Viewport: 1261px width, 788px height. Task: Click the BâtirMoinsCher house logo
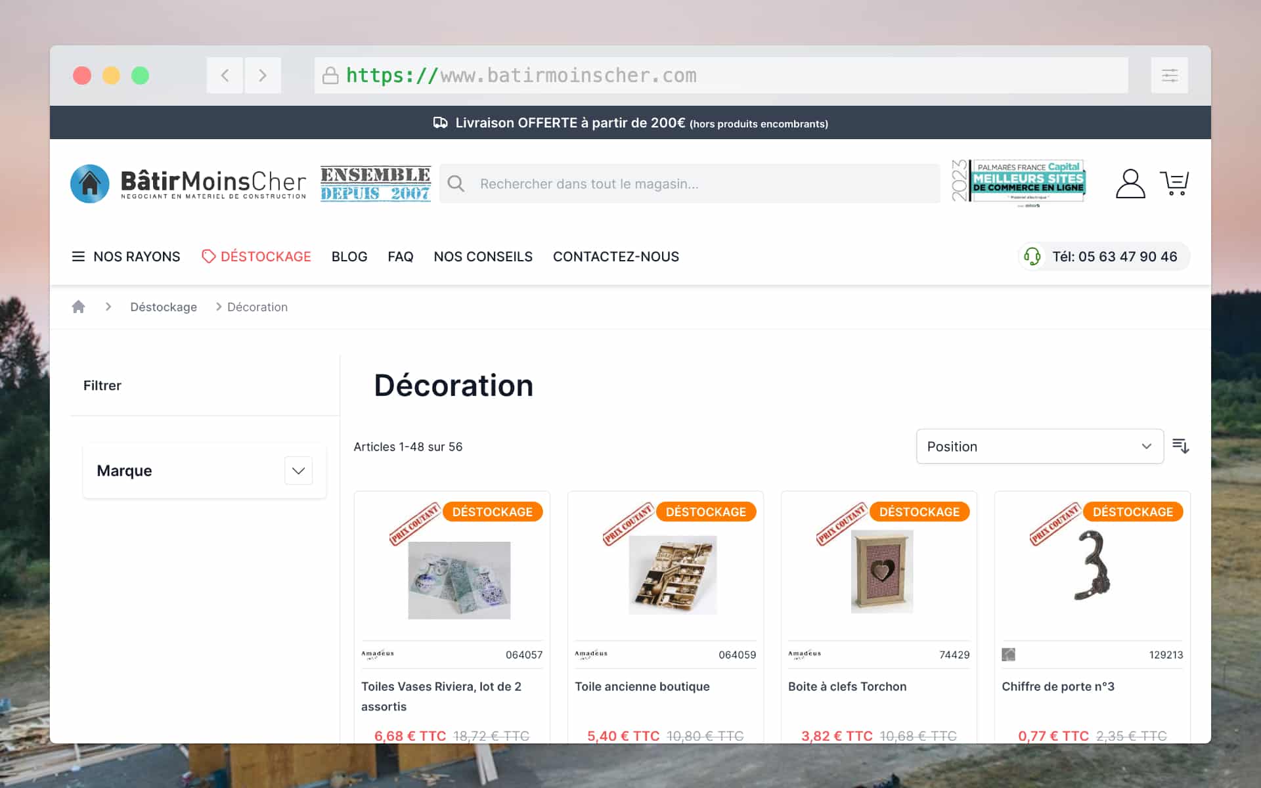90,184
